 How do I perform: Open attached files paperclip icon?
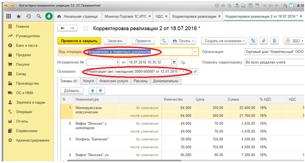(x=264, y=41)
